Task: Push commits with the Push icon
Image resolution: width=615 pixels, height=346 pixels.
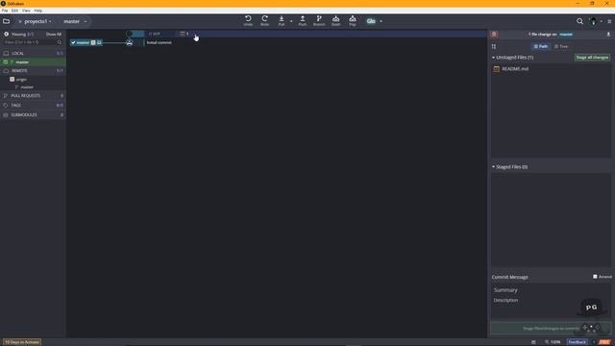Action: coord(303,20)
